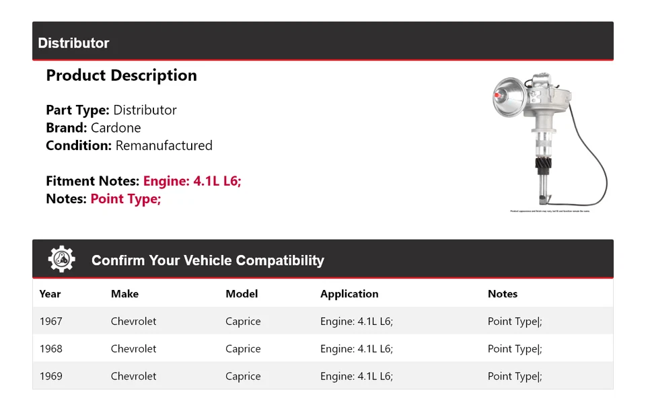The width and height of the screenshot is (646, 411).
Task: Click the Condition: Remanufactured line
Action: (x=129, y=146)
